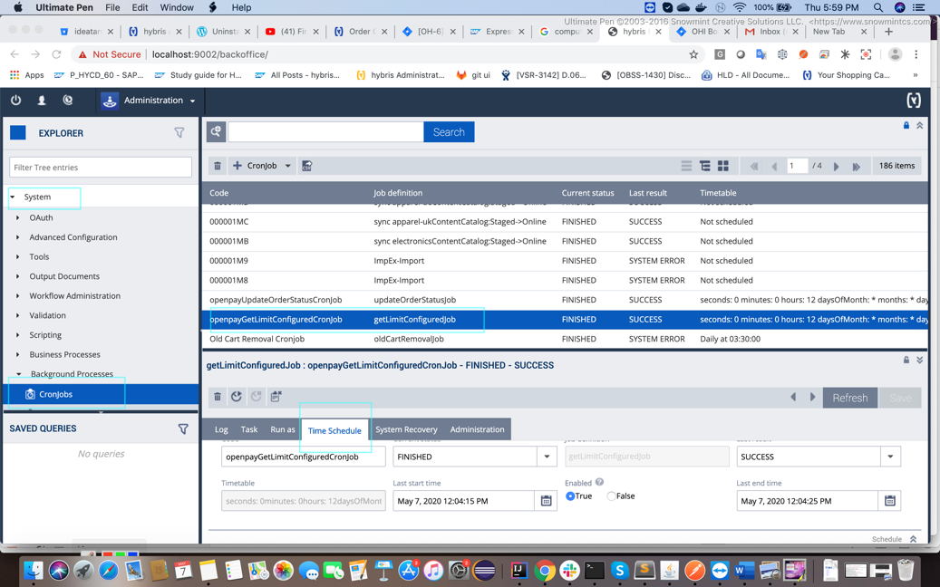940x587 pixels.
Task: Switch to the System Recovery tab
Action: (406, 429)
